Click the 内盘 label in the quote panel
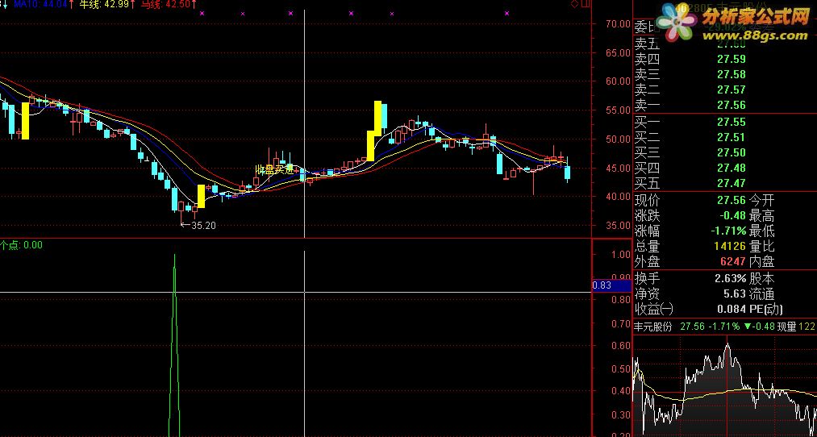 coord(762,261)
